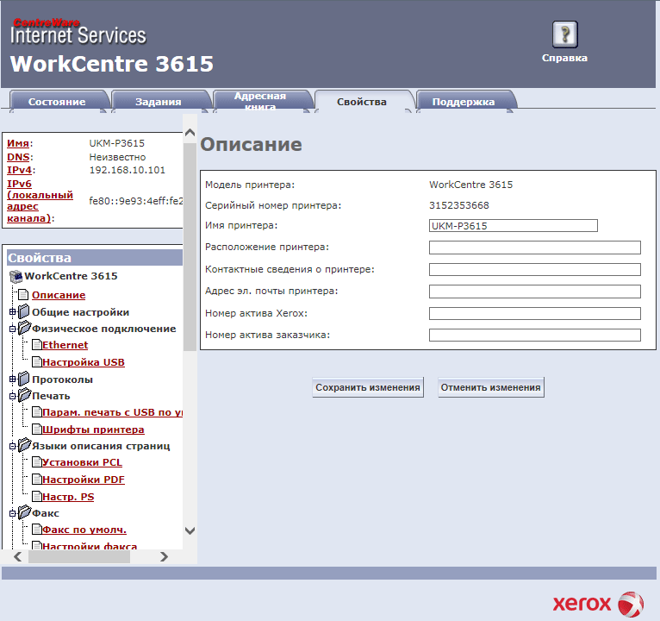
Task: Click the Настр. PS page icon
Action: pyautogui.click(x=37, y=497)
